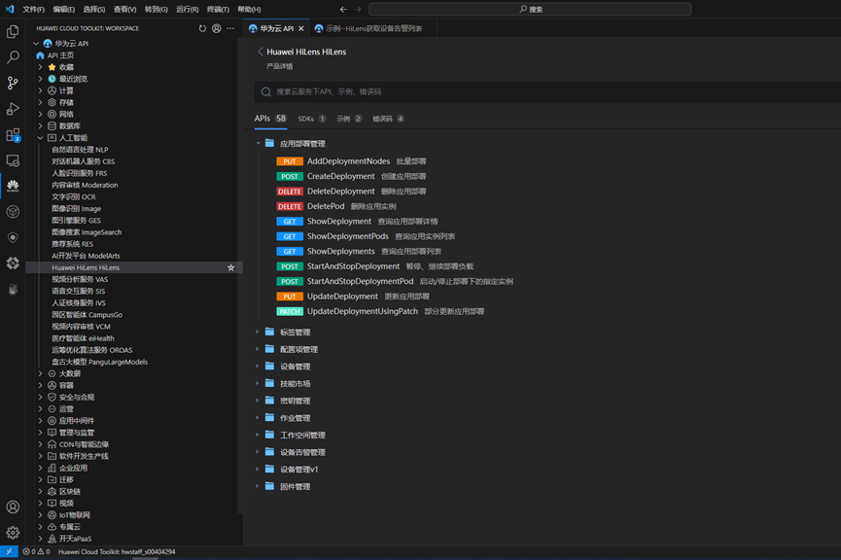Open the Explorer view in activity bar
Image resolution: width=841 pixels, height=560 pixels.
tap(13, 32)
